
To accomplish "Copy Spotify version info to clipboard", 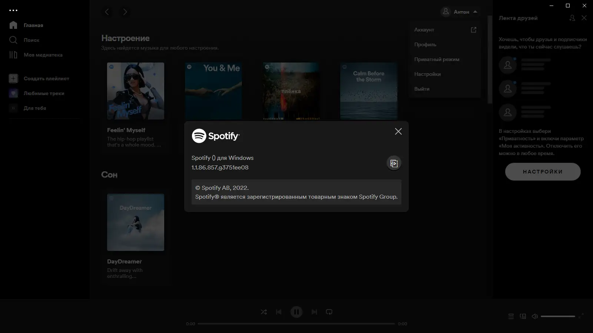I will [x=394, y=163].
